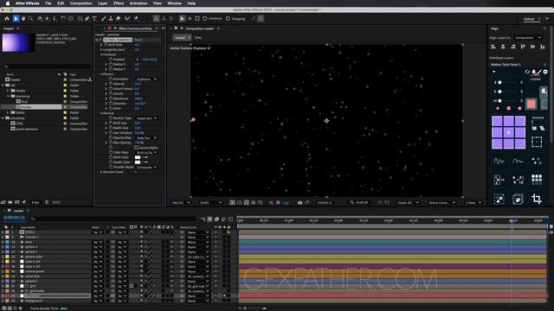Click the wave curve icon in Motion Tools
The width and height of the screenshot is (554, 311).
499,162
